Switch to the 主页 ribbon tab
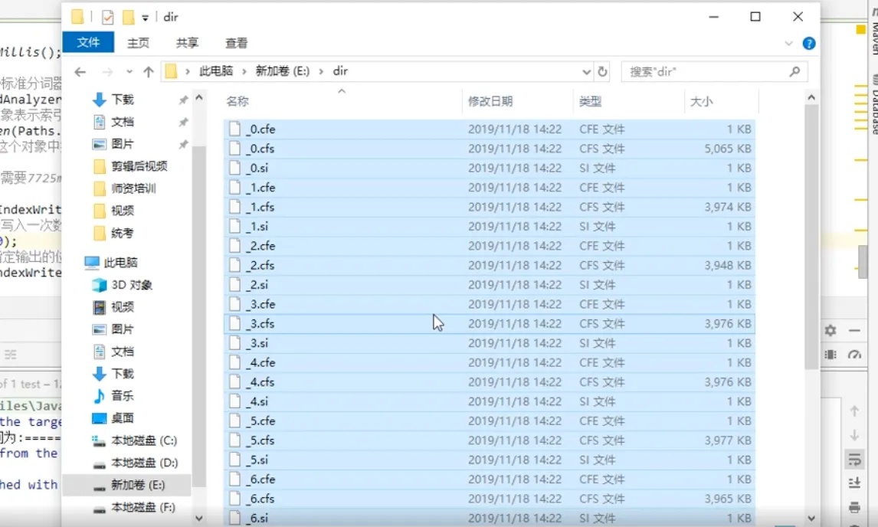 [x=138, y=43]
